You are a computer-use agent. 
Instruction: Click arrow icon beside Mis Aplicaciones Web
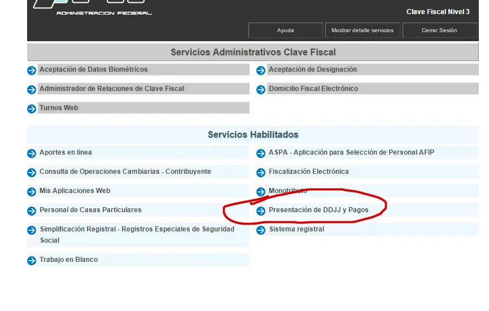tap(32, 192)
